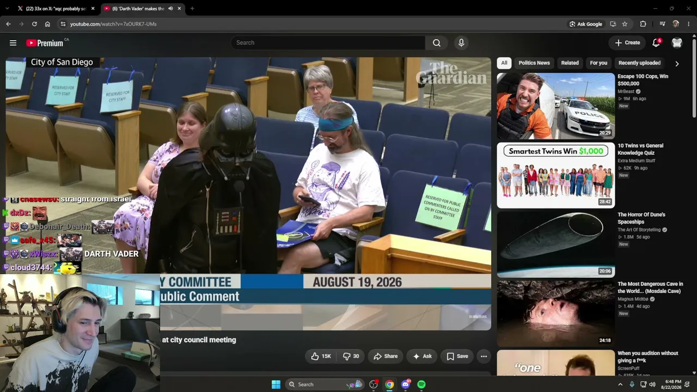Go to YouTube Premium home logo
This screenshot has width=697, height=392.
point(45,43)
